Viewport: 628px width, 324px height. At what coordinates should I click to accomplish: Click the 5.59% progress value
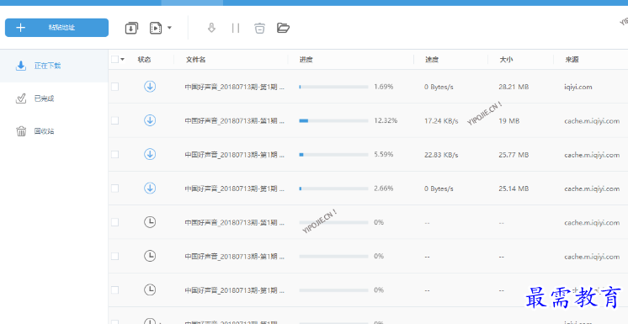384,154
